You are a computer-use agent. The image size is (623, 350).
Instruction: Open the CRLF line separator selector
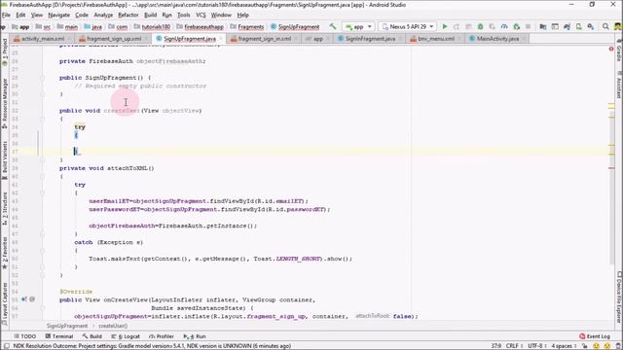click(513, 346)
